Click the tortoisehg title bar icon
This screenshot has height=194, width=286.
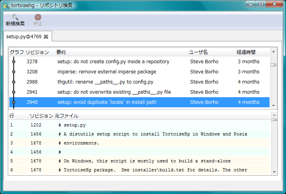[6, 5]
